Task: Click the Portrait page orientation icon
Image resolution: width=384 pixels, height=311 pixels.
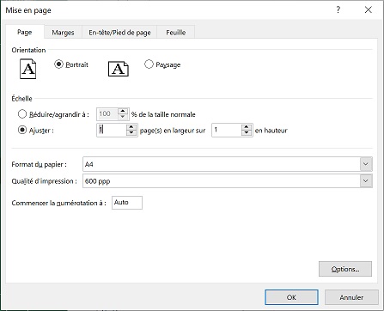Action: pyautogui.click(x=27, y=69)
